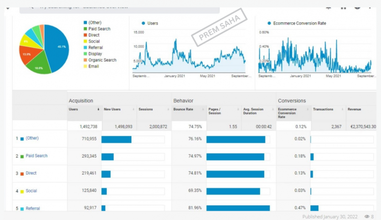Click the blue Users chart legend dot
381x220 pixels.
[144, 23]
